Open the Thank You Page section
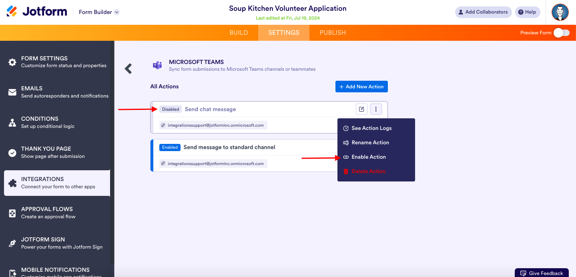This screenshot has width=576, height=277. coord(57,152)
